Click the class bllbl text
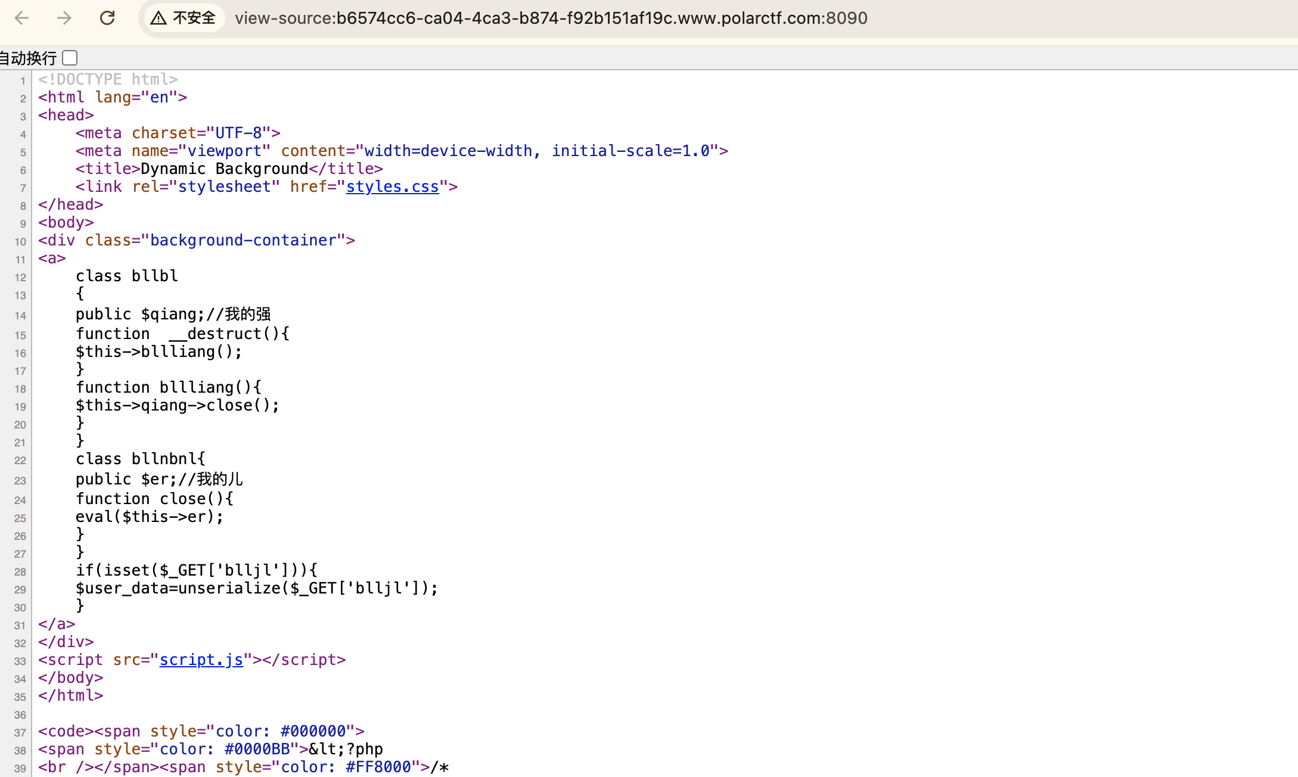1298x777 pixels. tap(126, 276)
